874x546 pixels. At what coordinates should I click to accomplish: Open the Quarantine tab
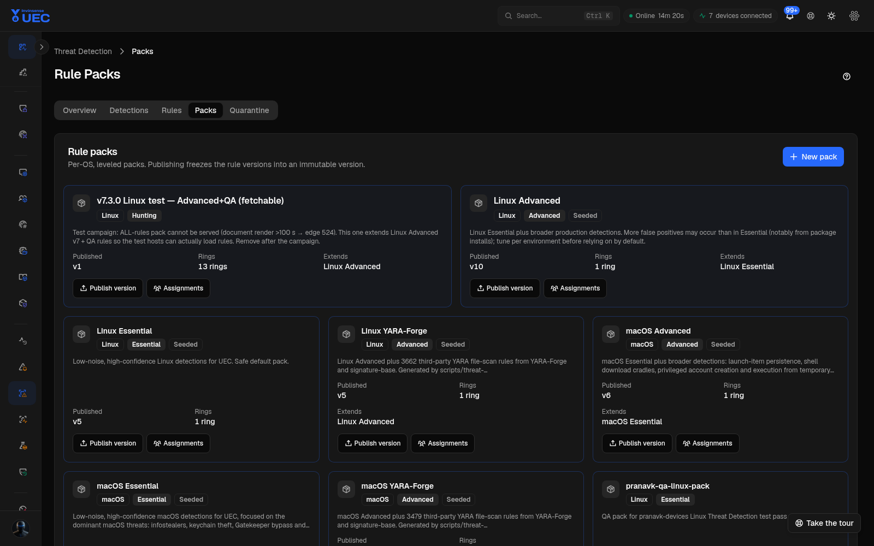click(249, 110)
